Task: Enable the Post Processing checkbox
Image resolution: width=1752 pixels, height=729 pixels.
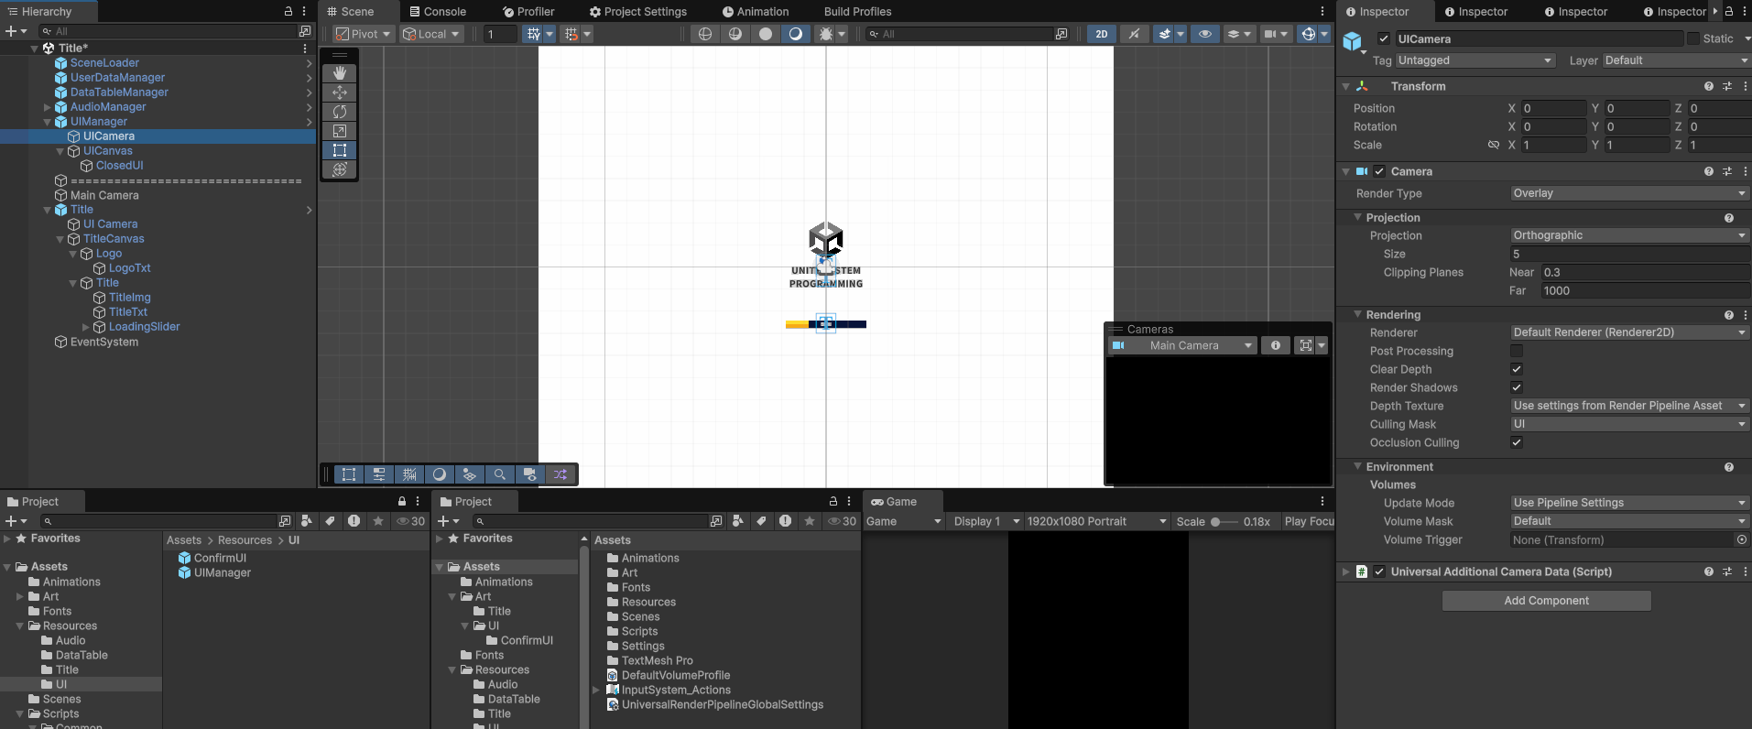Action: tap(1517, 351)
